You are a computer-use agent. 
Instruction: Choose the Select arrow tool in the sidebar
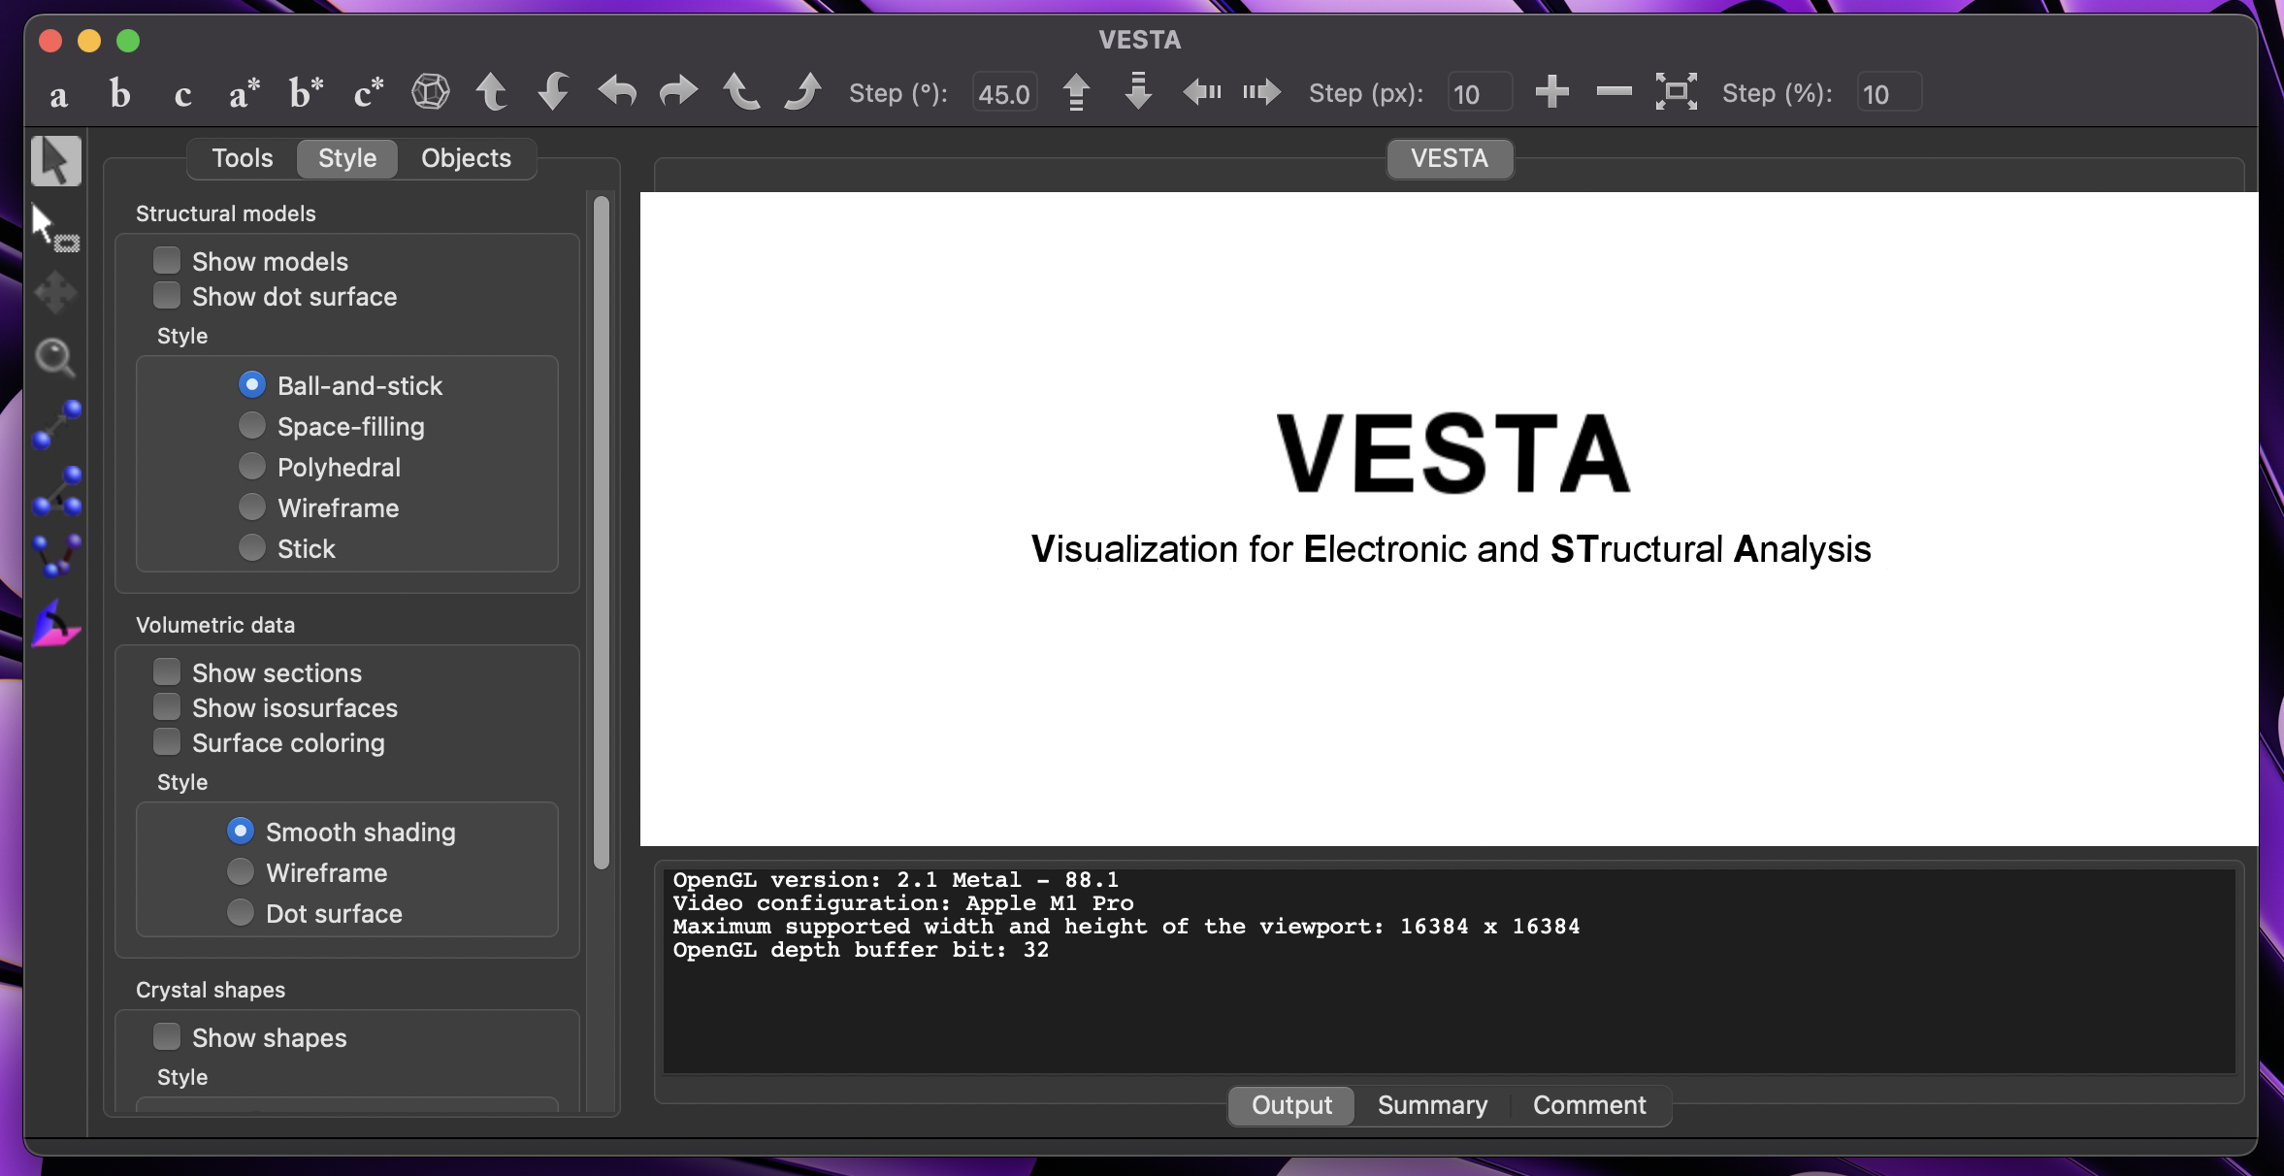pos(56,161)
